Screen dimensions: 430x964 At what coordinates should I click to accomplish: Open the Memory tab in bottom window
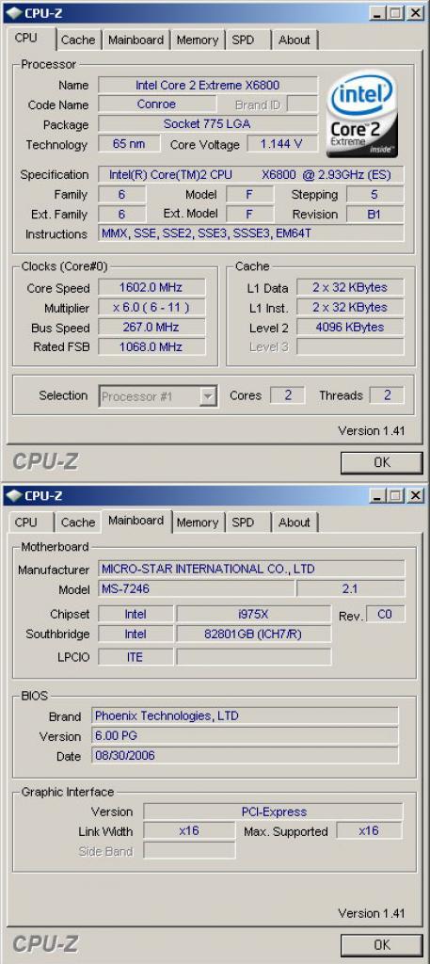click(x=198, y=522)
